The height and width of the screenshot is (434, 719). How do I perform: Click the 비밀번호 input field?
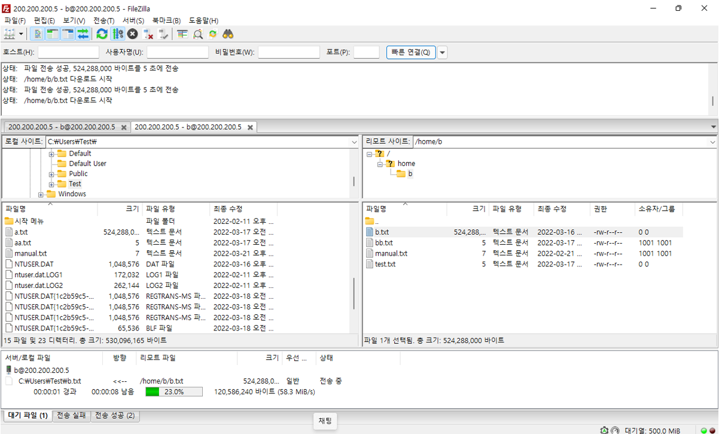pos(289,52)
